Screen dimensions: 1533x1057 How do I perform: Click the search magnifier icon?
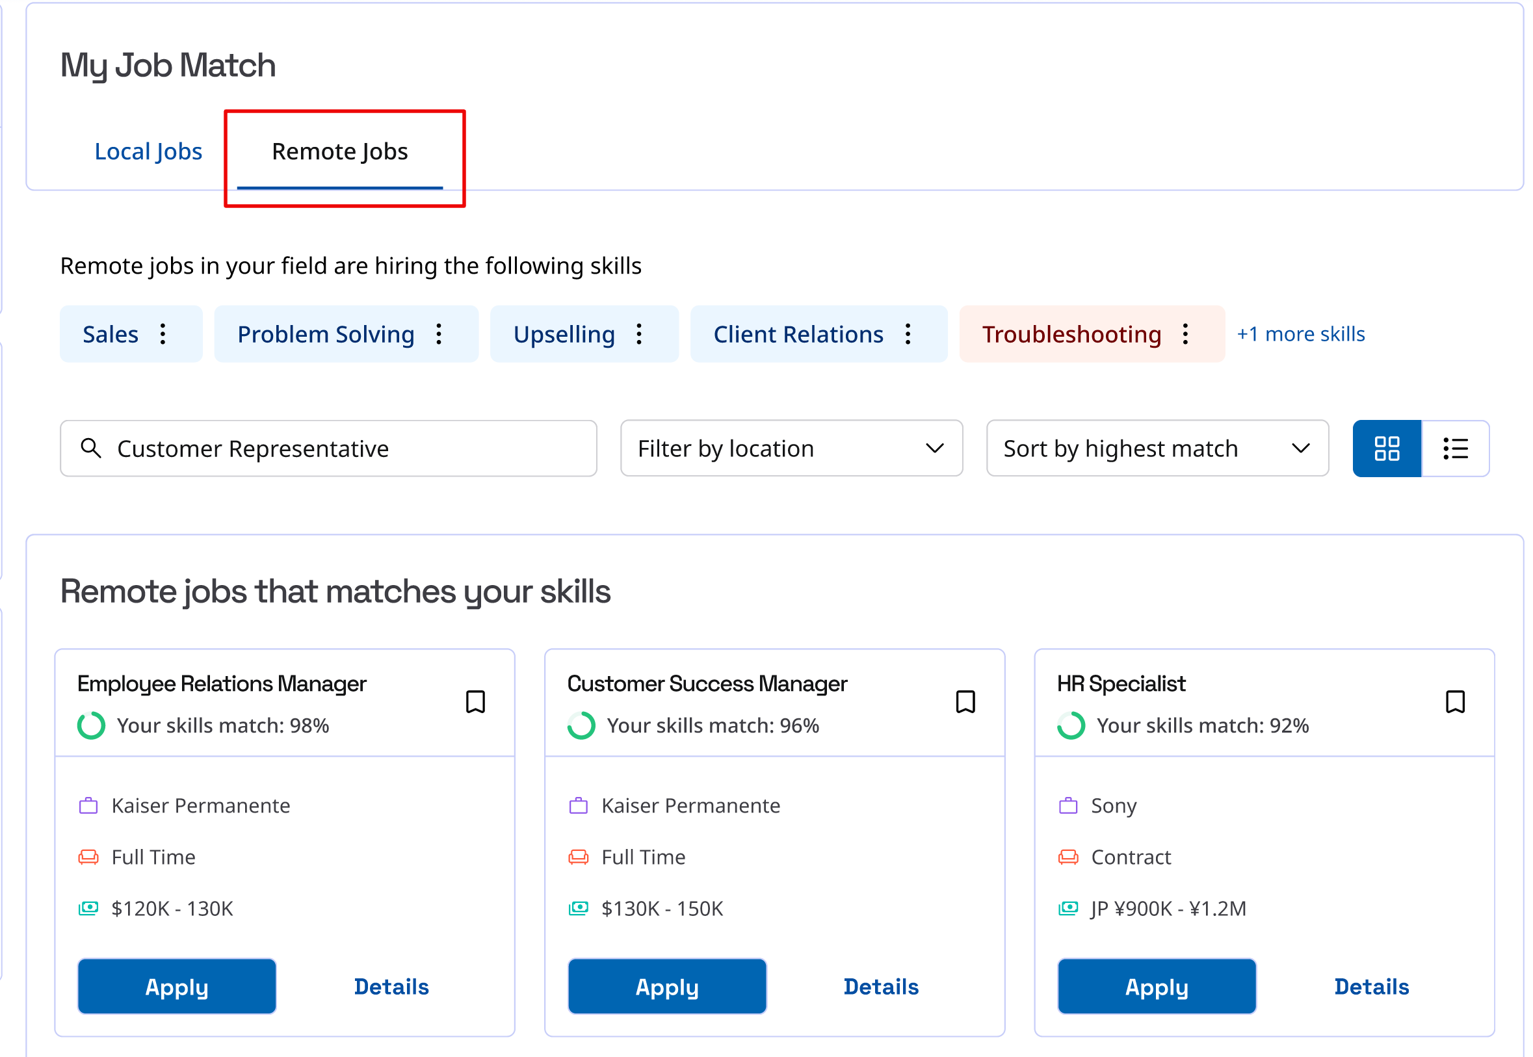91,449
